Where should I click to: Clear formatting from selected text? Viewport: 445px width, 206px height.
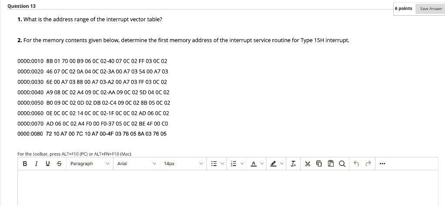coord(293,164)
